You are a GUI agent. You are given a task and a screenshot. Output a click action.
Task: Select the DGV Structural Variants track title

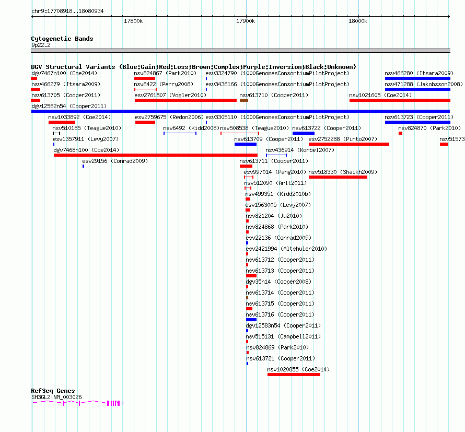[x=194, y=67]
